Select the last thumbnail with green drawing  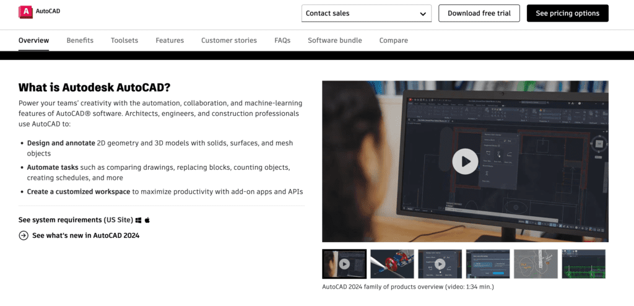click(583, 264)
